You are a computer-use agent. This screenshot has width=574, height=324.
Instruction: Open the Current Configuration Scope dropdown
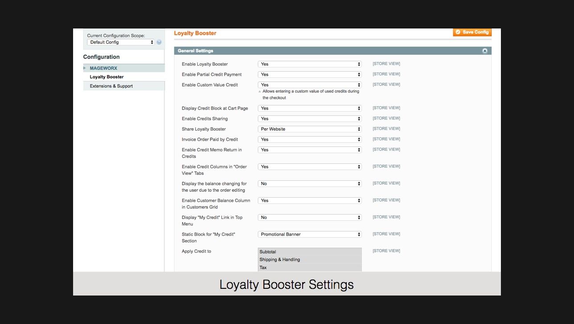pyautogui.click(x=121, y=42)
